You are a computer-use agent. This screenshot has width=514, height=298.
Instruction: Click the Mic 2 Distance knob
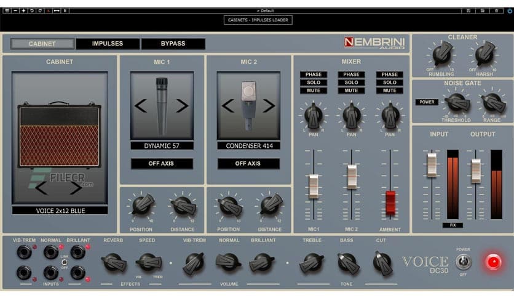[270, 205]
